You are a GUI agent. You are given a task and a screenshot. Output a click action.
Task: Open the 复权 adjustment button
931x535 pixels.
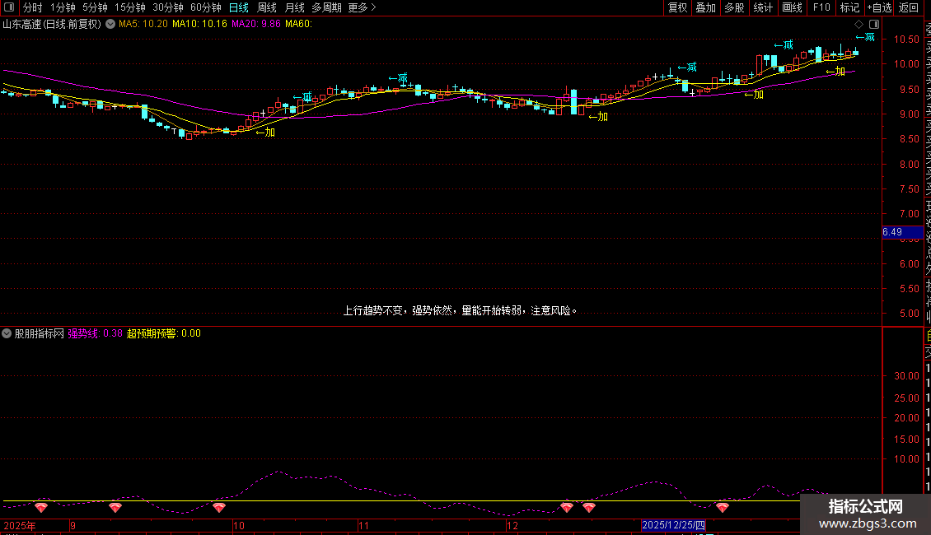(x=677, y=7)
